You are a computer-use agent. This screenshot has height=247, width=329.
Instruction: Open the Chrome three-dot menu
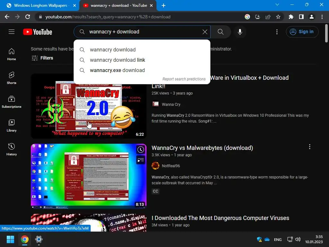322,17
